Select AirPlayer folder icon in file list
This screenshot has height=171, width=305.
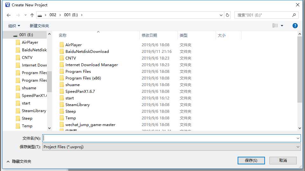pyautogui.click(x=62, y=45)
